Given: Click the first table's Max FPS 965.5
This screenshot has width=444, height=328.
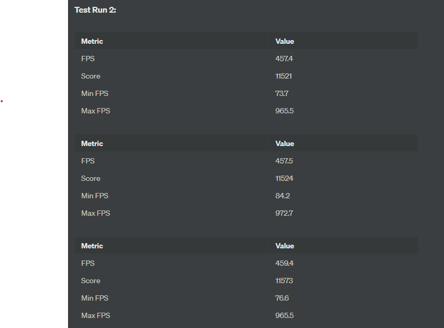Looking at the screenshot, I should [x=284, y=111].
